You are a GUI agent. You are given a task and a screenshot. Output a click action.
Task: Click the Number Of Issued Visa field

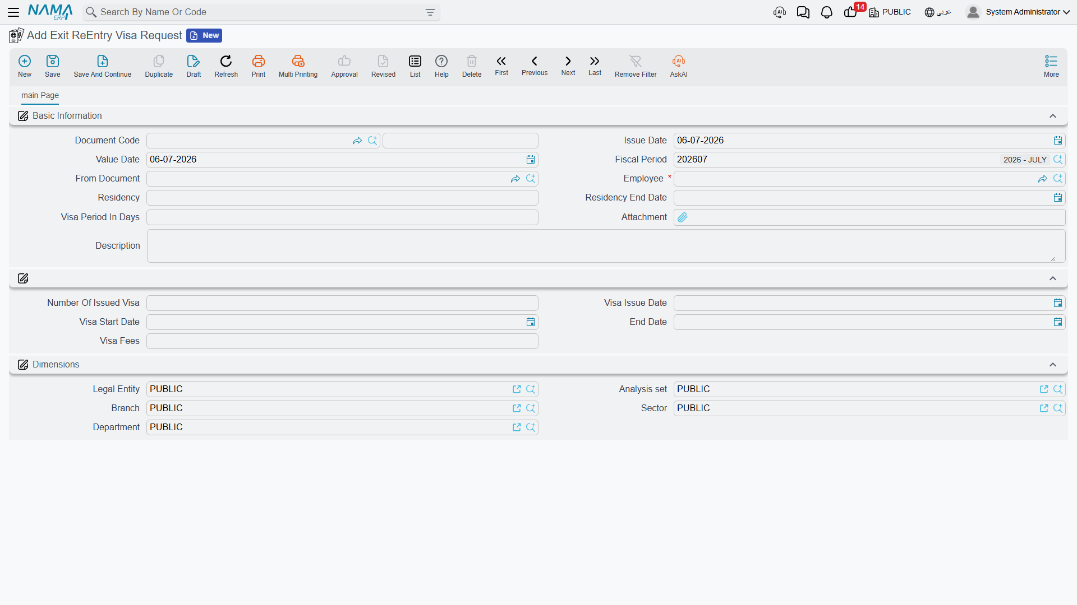(x=342, y=303)
